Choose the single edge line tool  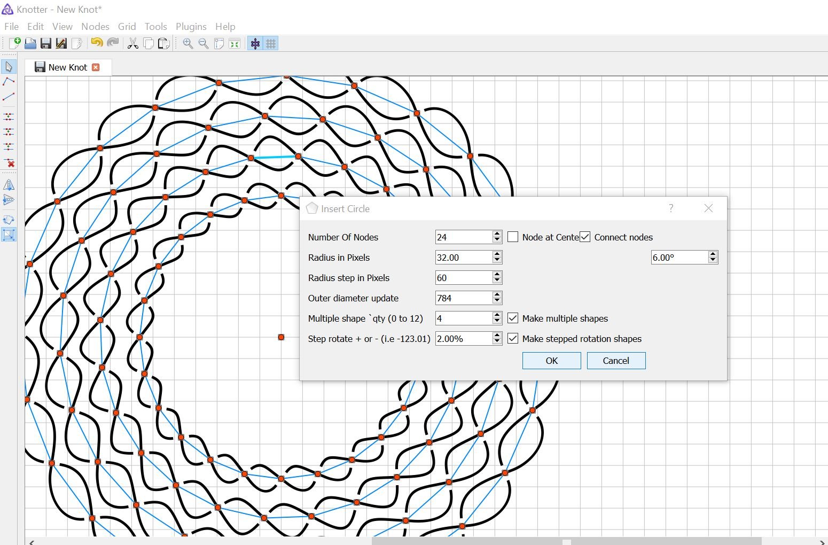pos(9,97)
